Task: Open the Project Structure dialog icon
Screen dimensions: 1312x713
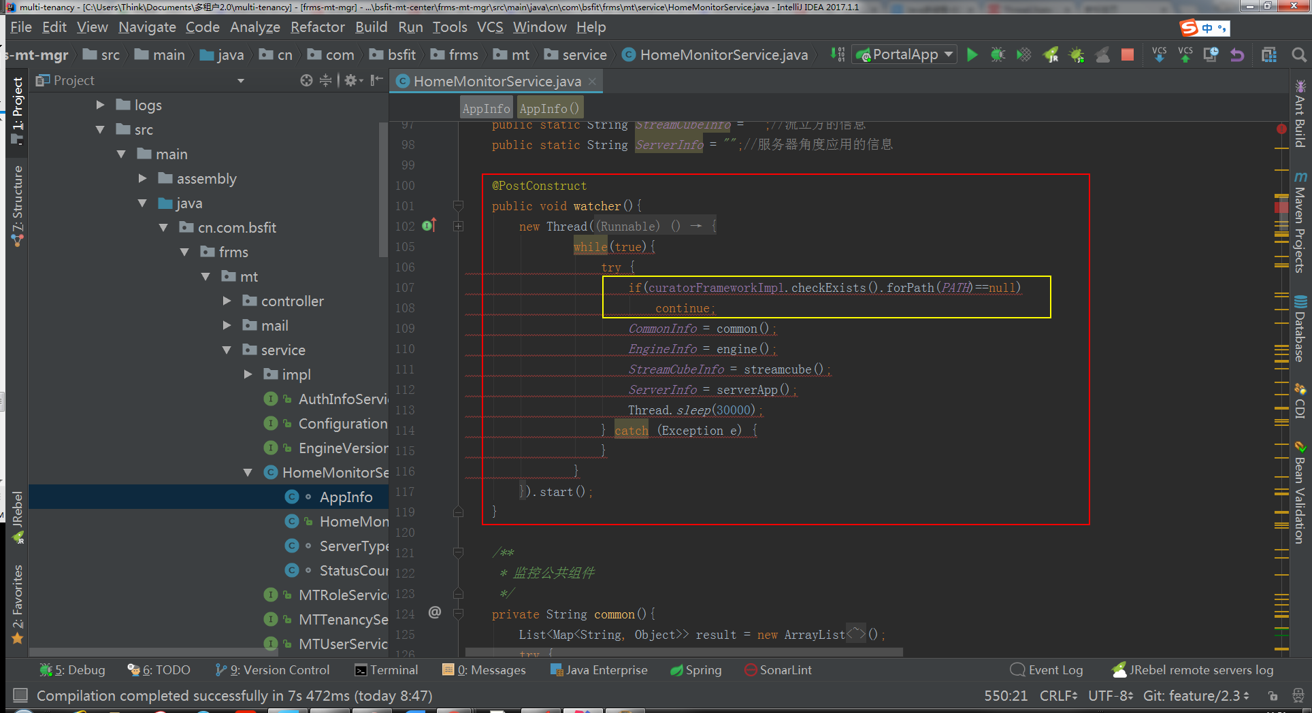Action: tap(1268, 55)
